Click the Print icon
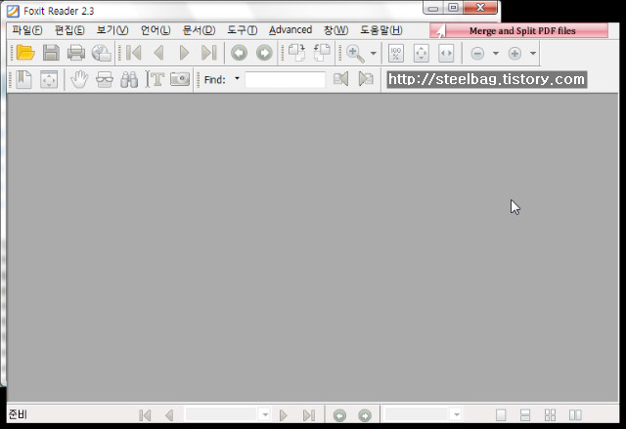The width and height of the screenshot is (626, 429). tap(76, 53)
